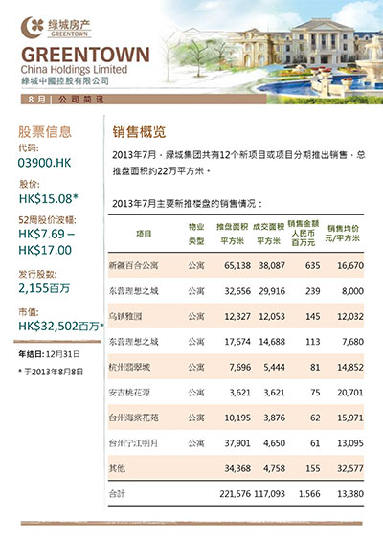The image size is (383, 542).
Task: Select cell value "34,368"
Action: [x=237, y=468]
